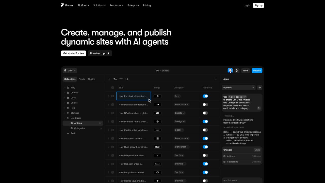
Task: Click the search magnifier icon in the CMS toolbar
Action: 127,79
